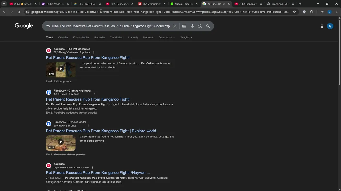This screenshot has width=341, height=191.
Task: Click the page vertical scrollbar
Action: point(339,52)
